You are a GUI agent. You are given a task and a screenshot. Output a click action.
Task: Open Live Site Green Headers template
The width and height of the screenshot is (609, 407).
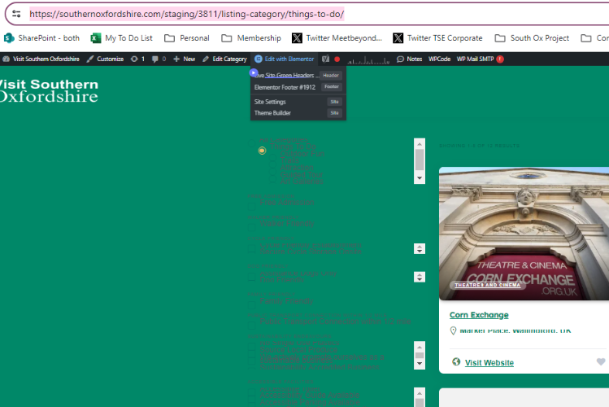pos(287,76)
